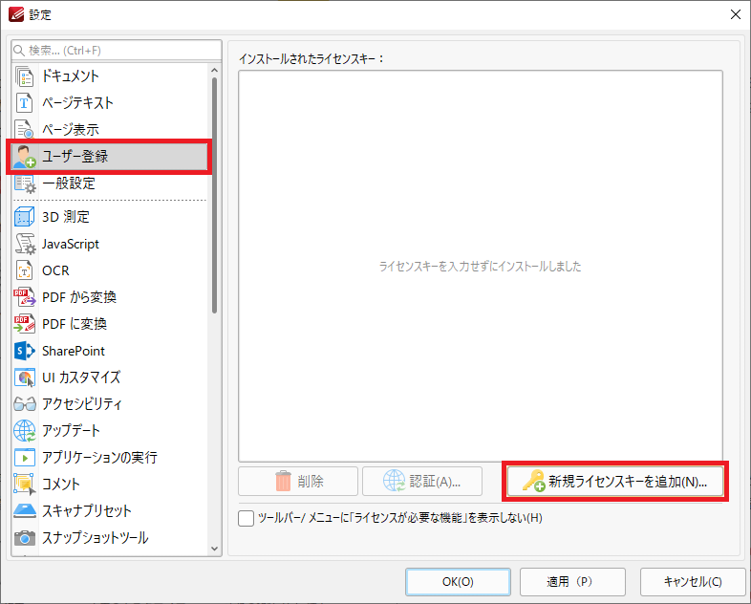Click the search magnifier icon
Screen dimensions: 751x604
click(x=19, y=51)
